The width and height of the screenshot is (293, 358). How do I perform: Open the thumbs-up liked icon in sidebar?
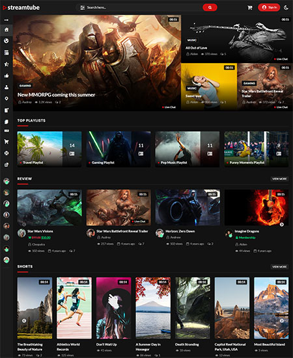pos(7,75)
